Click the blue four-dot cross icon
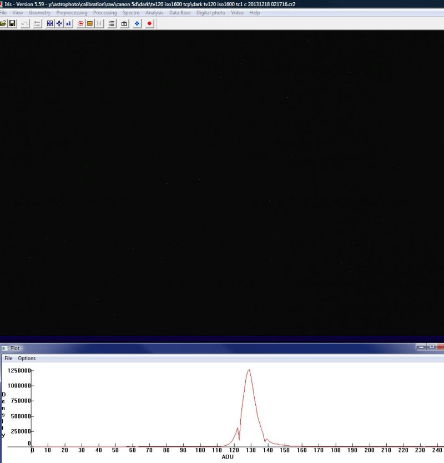 [137, 23]
